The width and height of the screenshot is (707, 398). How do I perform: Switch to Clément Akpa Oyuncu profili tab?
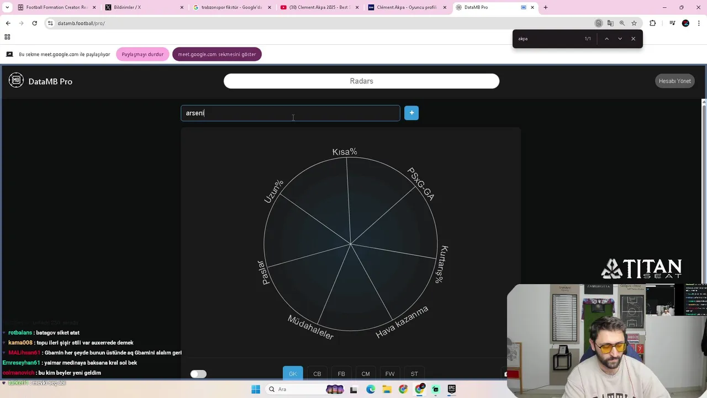(407, 7)
